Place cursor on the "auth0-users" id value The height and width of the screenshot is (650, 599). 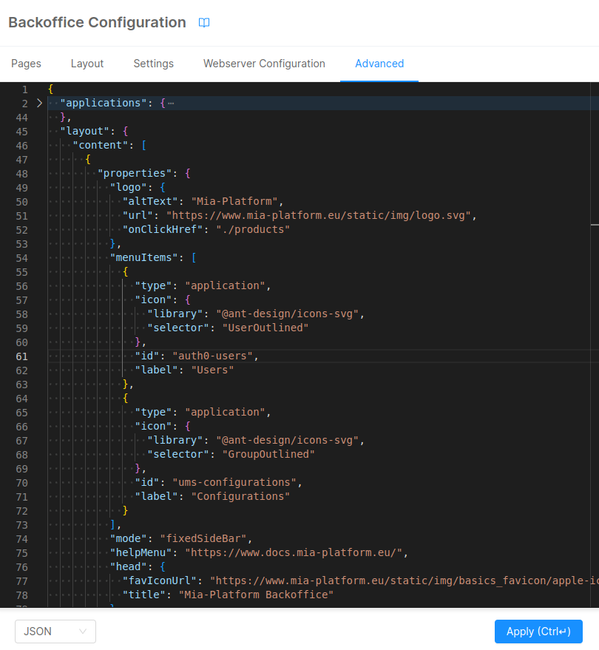point(215,356)
